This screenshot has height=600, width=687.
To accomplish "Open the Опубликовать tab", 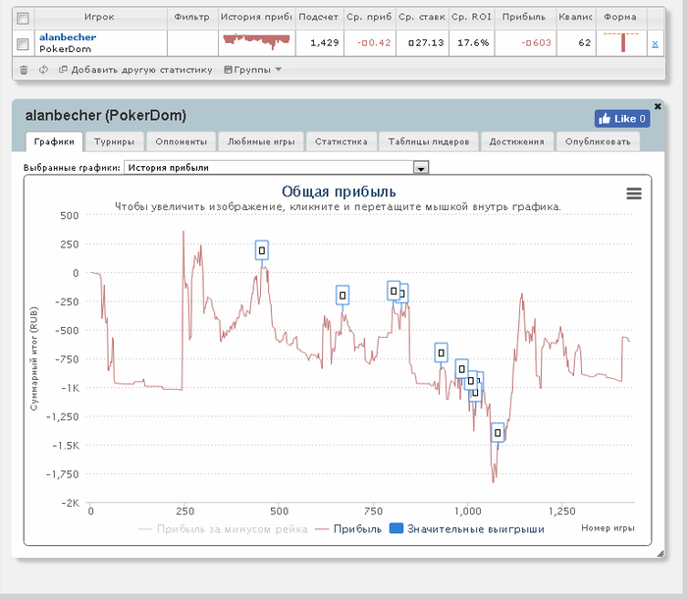I will tap(598, 141).
